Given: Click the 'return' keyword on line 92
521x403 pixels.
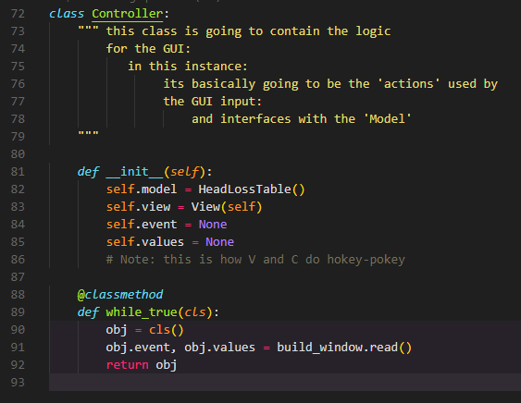Looking at the screenshot, I should click(128, 365).
